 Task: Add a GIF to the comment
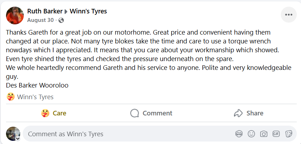point(276,134)
